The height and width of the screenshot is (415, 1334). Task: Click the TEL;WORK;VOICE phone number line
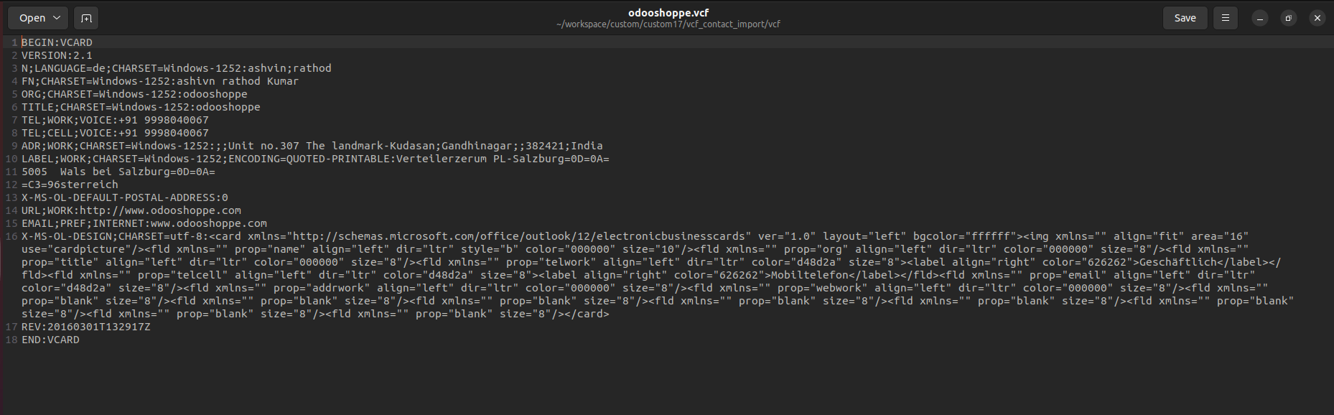pos(115,120)
